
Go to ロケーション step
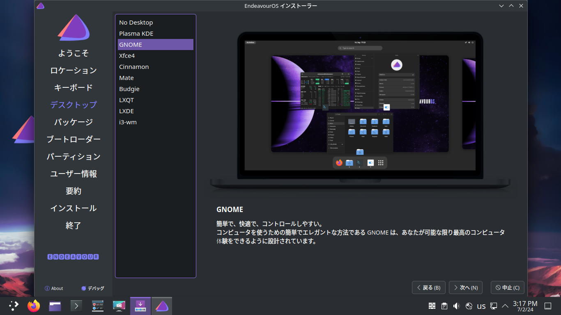pyautogui.click(x=74, y=71)
